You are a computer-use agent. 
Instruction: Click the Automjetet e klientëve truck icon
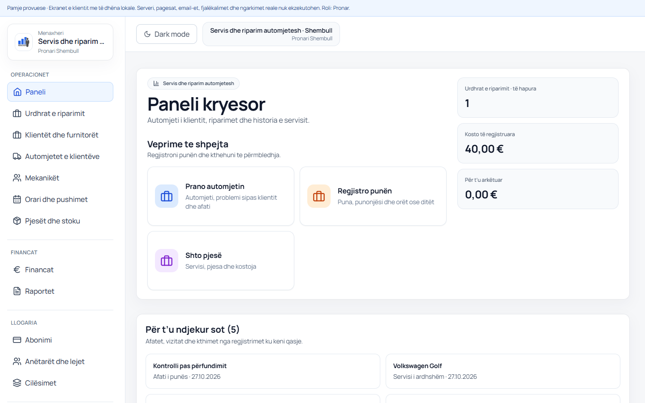[17, 156]
